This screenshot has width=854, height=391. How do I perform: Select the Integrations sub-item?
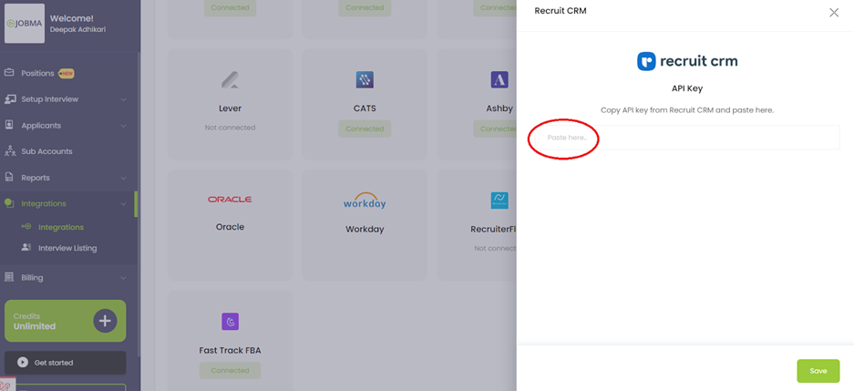click(x=60, y=227)
